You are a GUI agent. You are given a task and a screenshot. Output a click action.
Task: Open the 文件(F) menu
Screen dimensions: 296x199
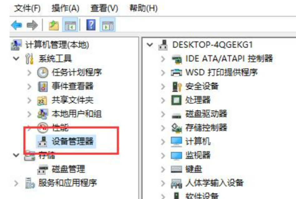pyautogui.click(x=27, y=8)
